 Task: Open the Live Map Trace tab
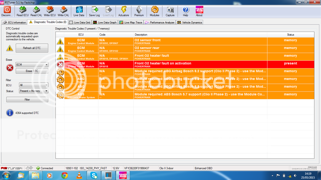point(131,22)
